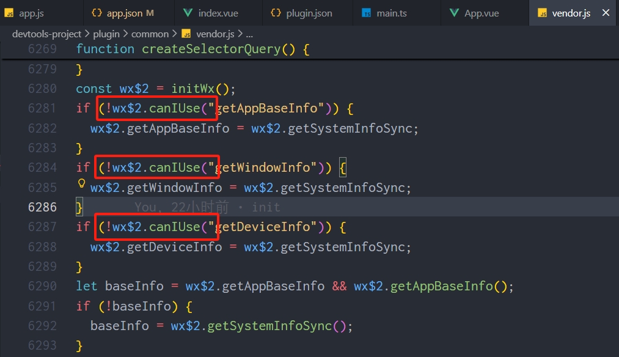Click the Vue logo icon on App.vue tab
Screen dimensions: 619x357
click(454, 13)
